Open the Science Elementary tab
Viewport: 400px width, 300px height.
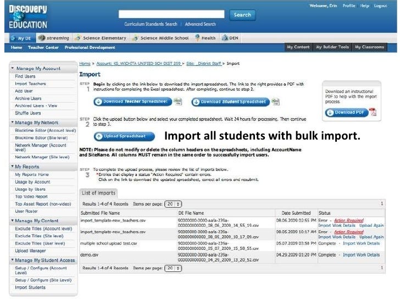101,38
